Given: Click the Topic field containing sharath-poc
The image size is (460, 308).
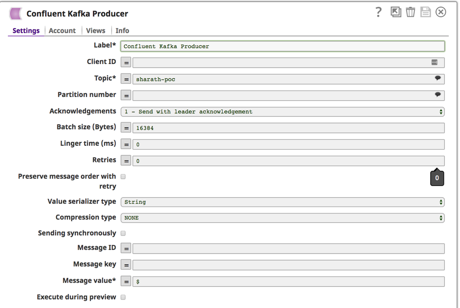Looking at the screenshot, I should 289,79.
